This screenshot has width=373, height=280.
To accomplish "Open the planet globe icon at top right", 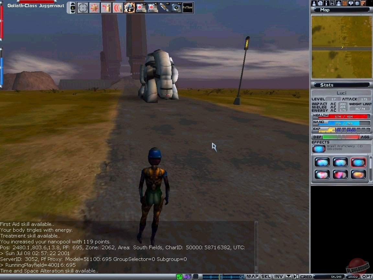I will 320,3.
